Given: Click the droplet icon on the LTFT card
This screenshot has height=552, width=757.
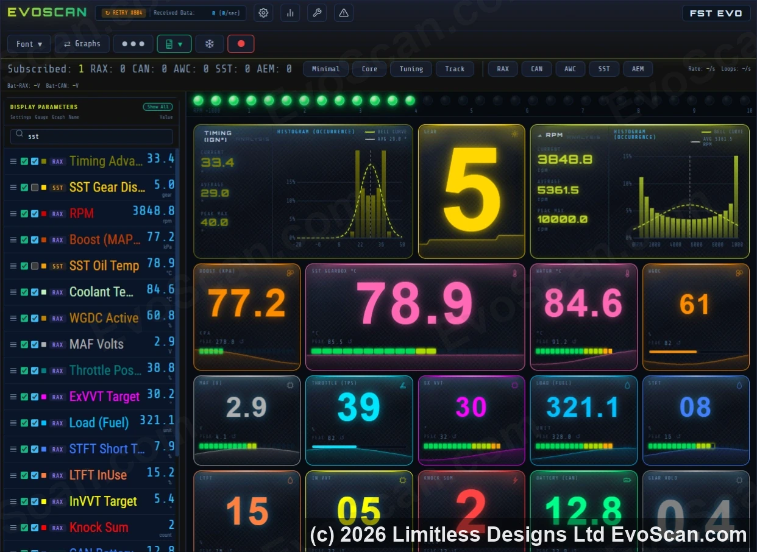Looking at the screenshot, I should (x=290, y=480).
